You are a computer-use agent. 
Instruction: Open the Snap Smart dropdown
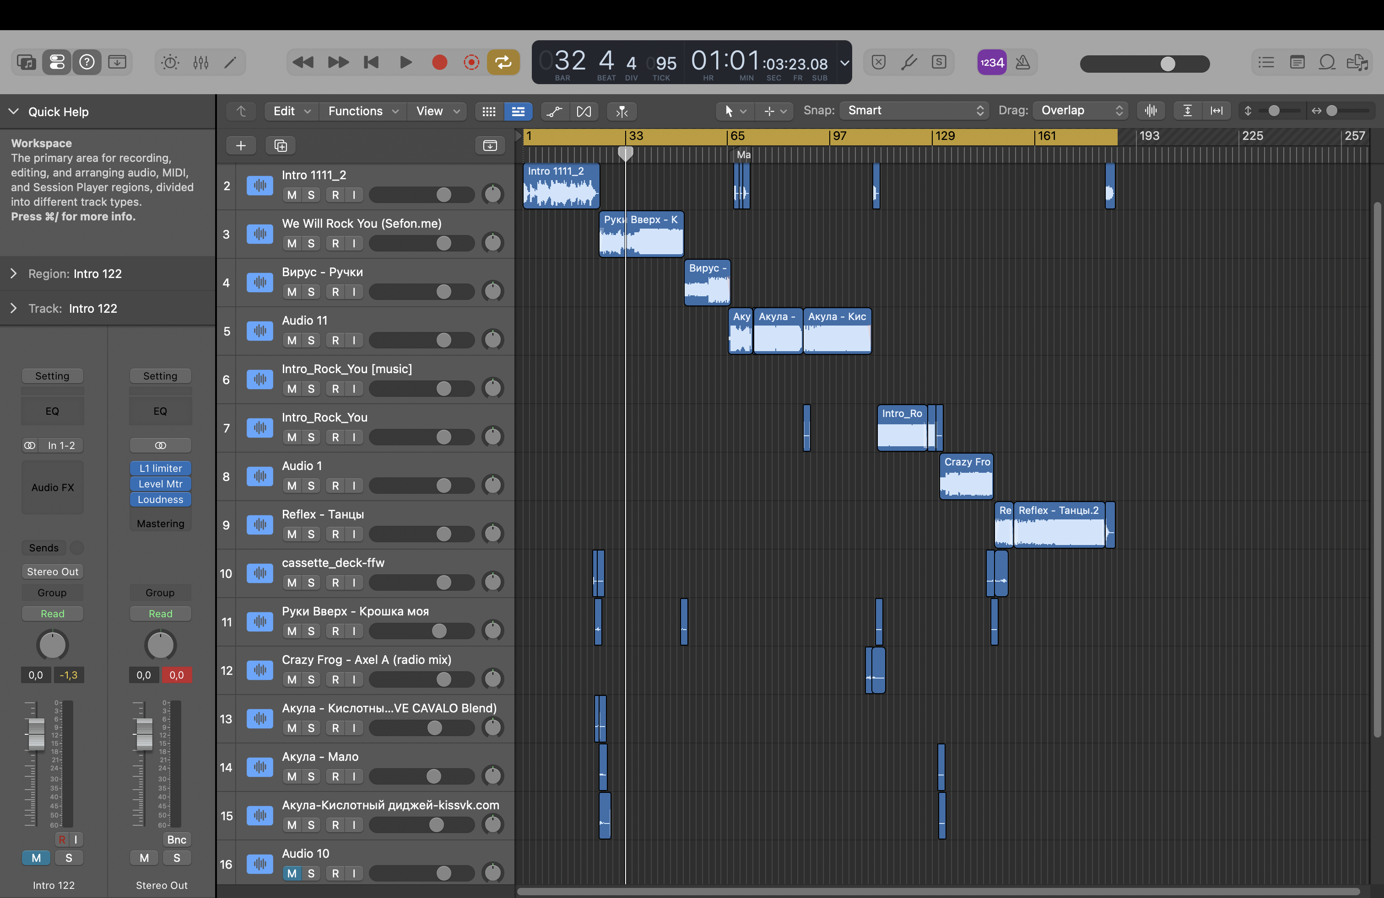pos(914,110)
